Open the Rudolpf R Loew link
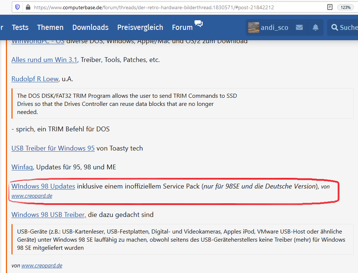 (35, 79)
